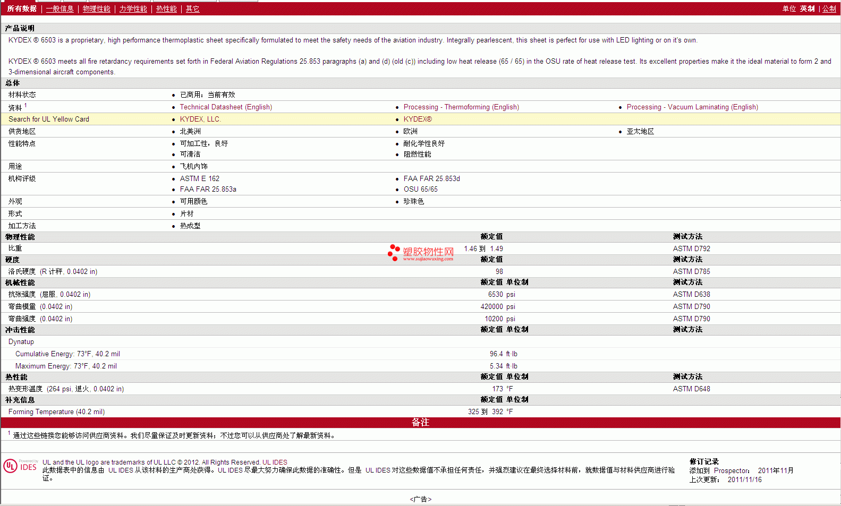This screenshot has width=841, height=506.
Task: Click 热变形温度 value 173 °F
Action: pos(503,389)
